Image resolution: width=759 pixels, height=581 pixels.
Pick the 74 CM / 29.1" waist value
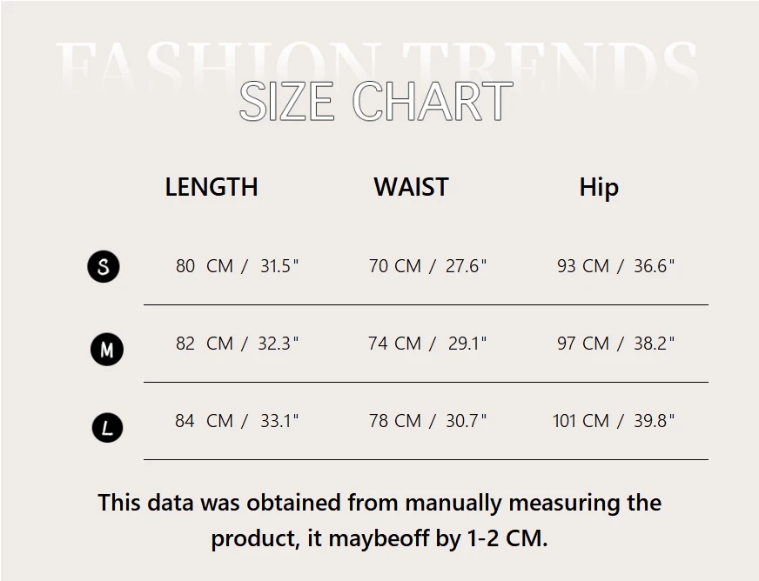click(x=427, y=344)
